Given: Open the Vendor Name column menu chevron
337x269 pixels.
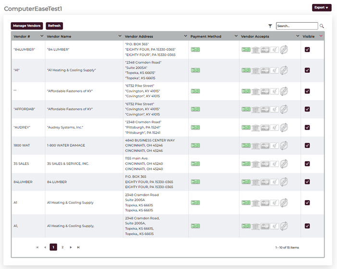Looking at the screenshot, I should point(120,36).
